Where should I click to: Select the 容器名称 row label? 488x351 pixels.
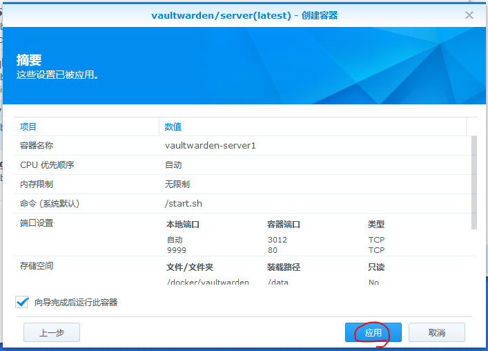[x=37, y=146]
